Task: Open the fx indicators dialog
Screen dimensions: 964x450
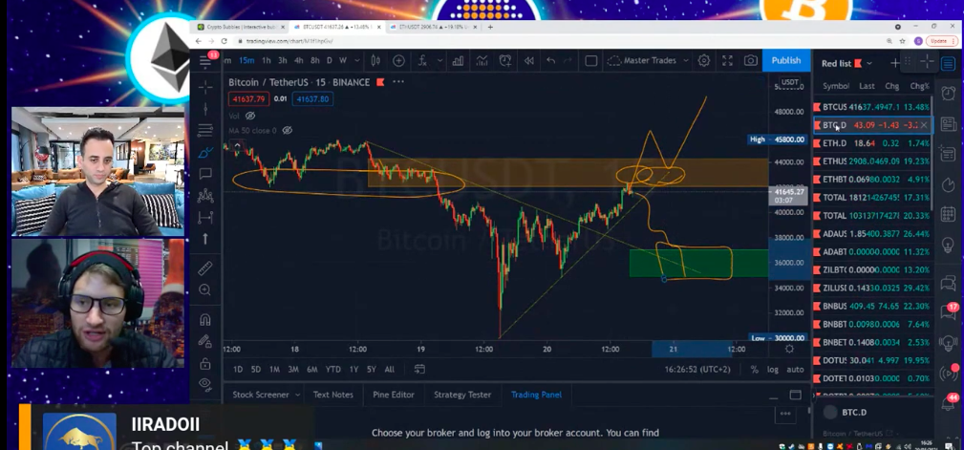Action: 422,60
